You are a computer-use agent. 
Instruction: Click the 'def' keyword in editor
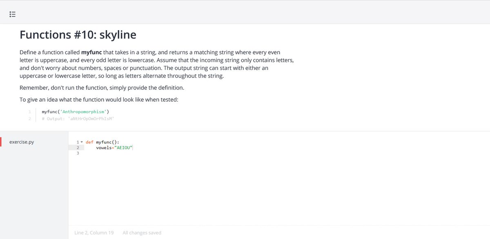[89, 142]
